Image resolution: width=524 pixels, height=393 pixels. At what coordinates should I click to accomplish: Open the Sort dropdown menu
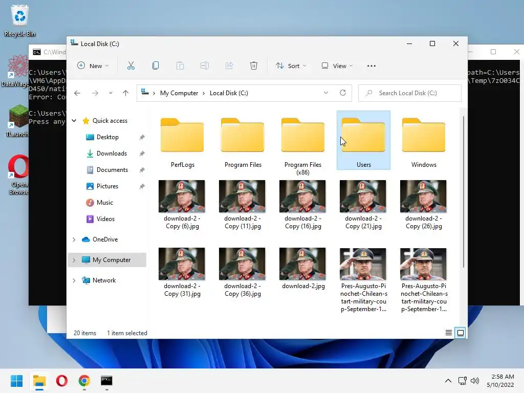point(291,66)
